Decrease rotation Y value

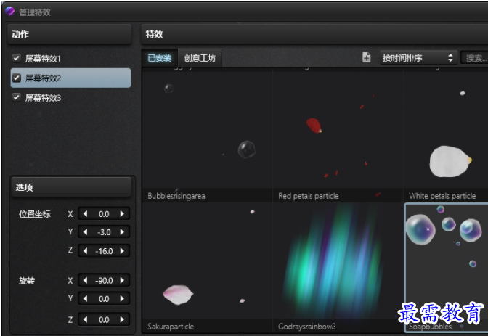[x=85, y=299]
